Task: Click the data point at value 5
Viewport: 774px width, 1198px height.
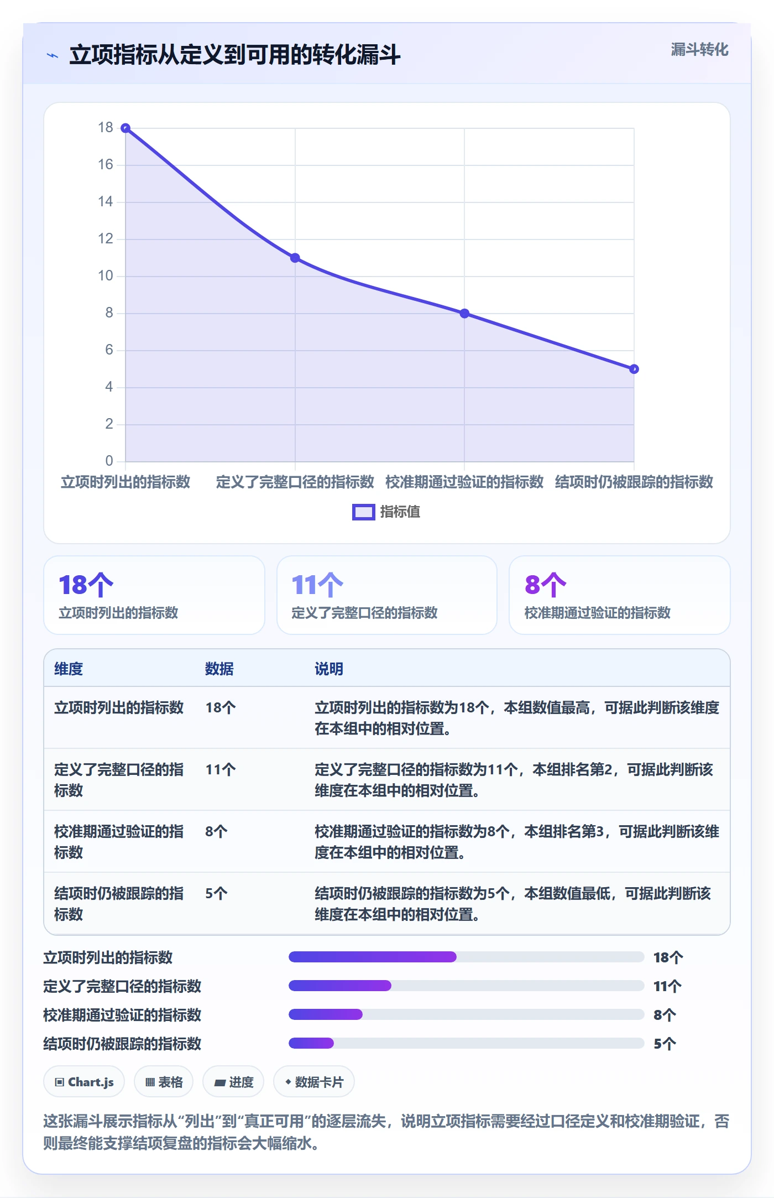Action: [634, 369]
